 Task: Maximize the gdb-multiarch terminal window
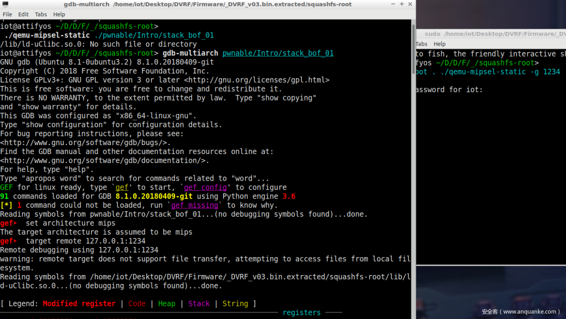point(402,4)
